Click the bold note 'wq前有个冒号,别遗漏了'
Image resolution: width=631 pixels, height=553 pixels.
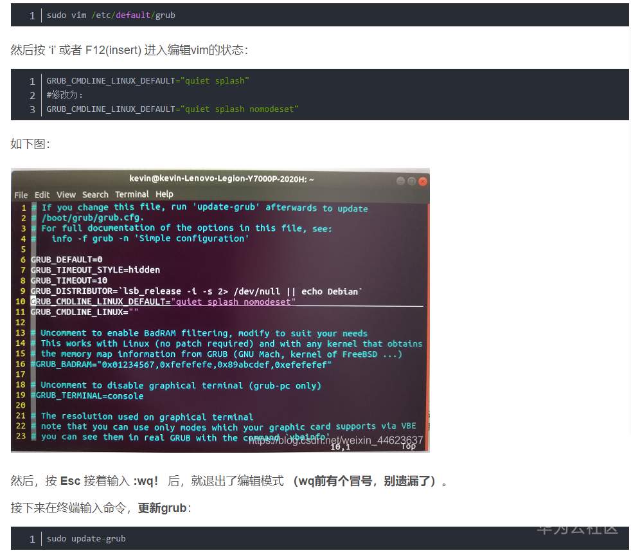(x=365, y=481)
